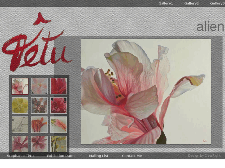The height and width of the screenshot is (168, 225).
Task: Go to the Exhibition Dates page
Action: [x=61, y=156]
